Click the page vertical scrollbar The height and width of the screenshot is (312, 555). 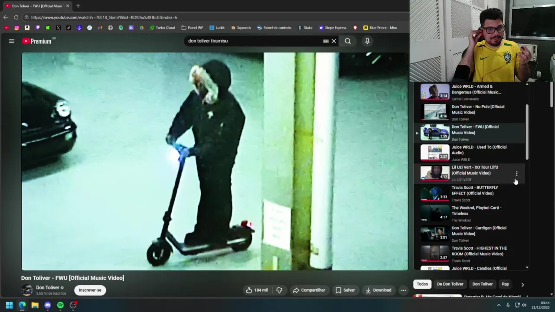552,94
